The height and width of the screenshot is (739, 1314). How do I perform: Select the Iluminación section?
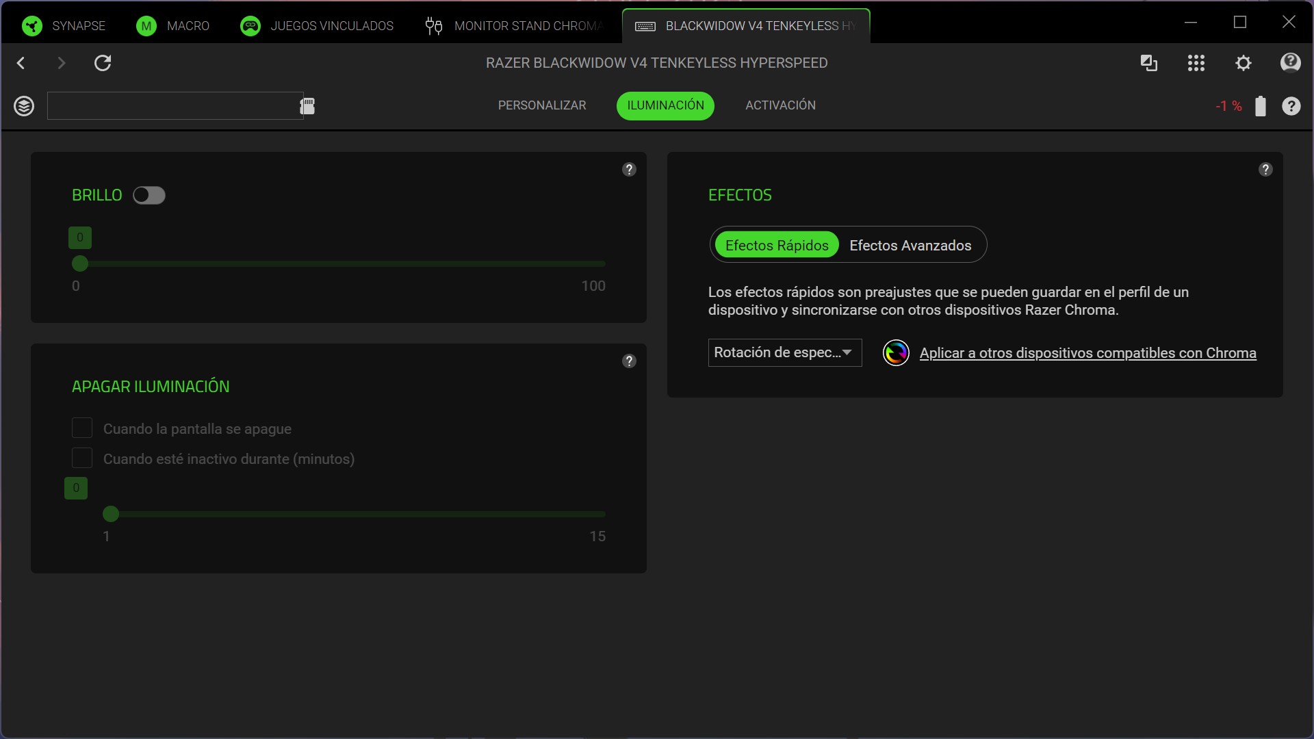665,105
